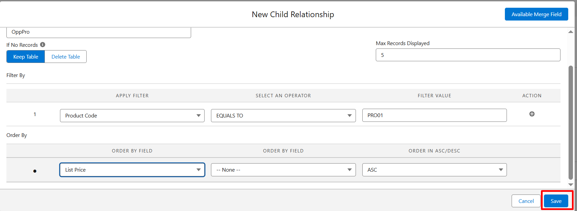Screen dimensions: 577x211
Task: Switch to Delete Table option
Action: (66, 57)
